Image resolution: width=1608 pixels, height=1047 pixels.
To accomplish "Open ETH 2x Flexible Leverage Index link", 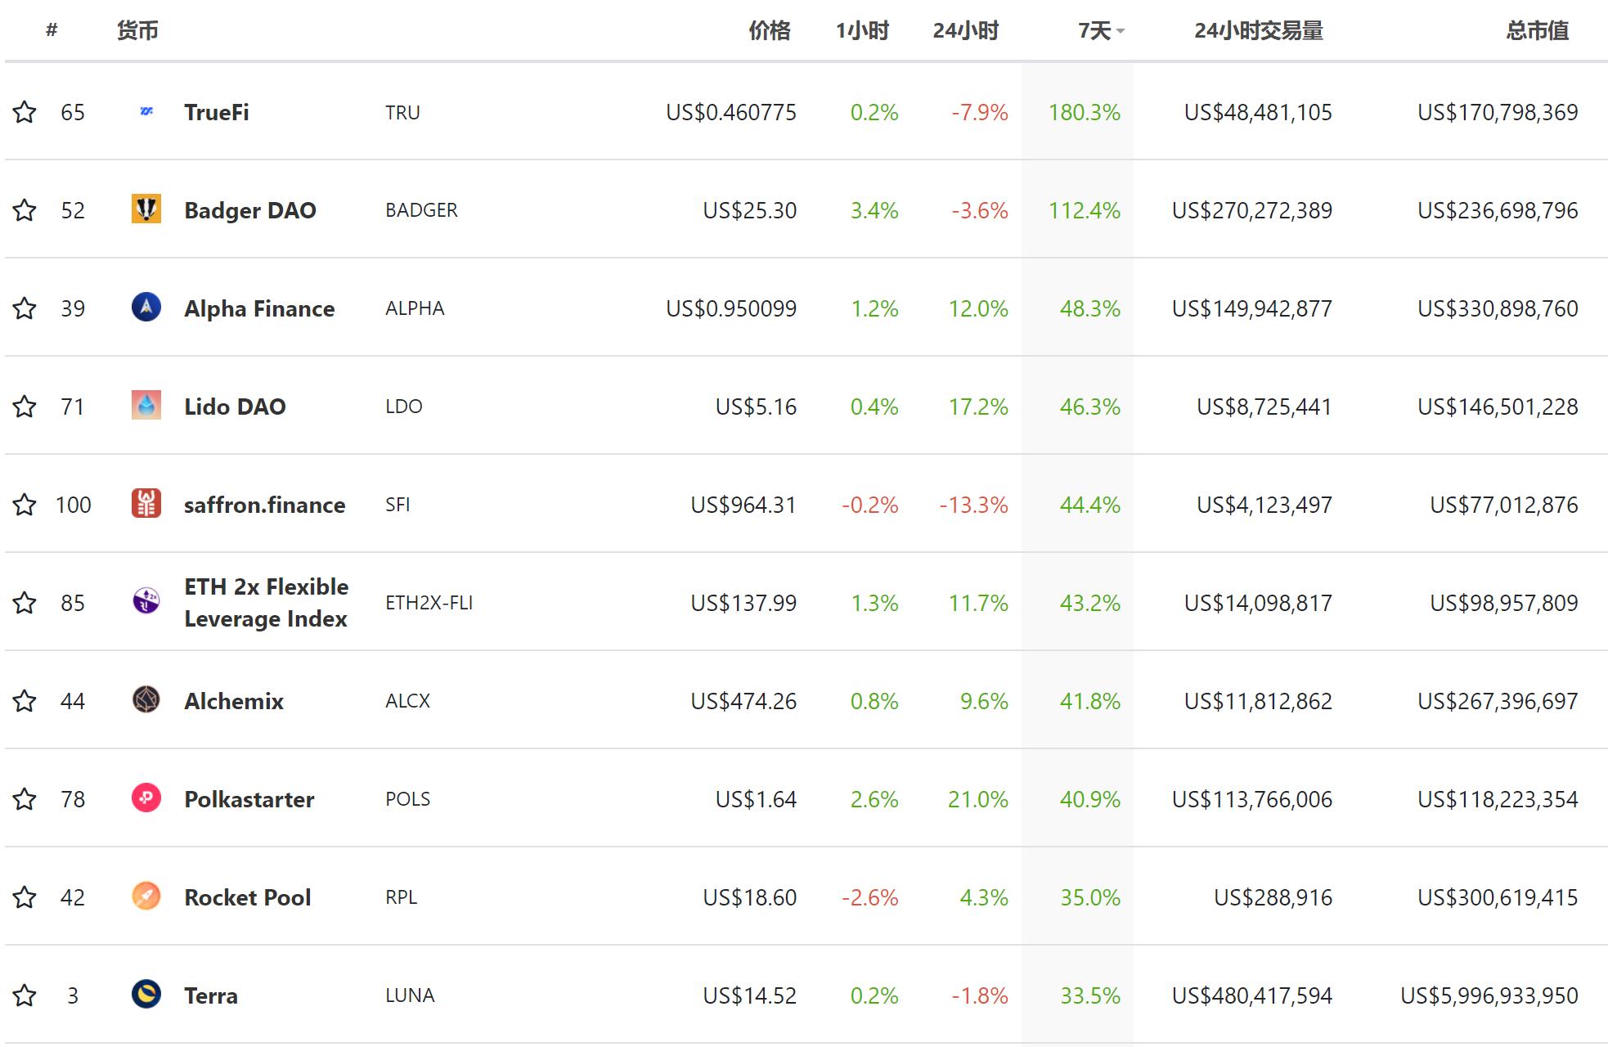I will click(x=266, y=603).
